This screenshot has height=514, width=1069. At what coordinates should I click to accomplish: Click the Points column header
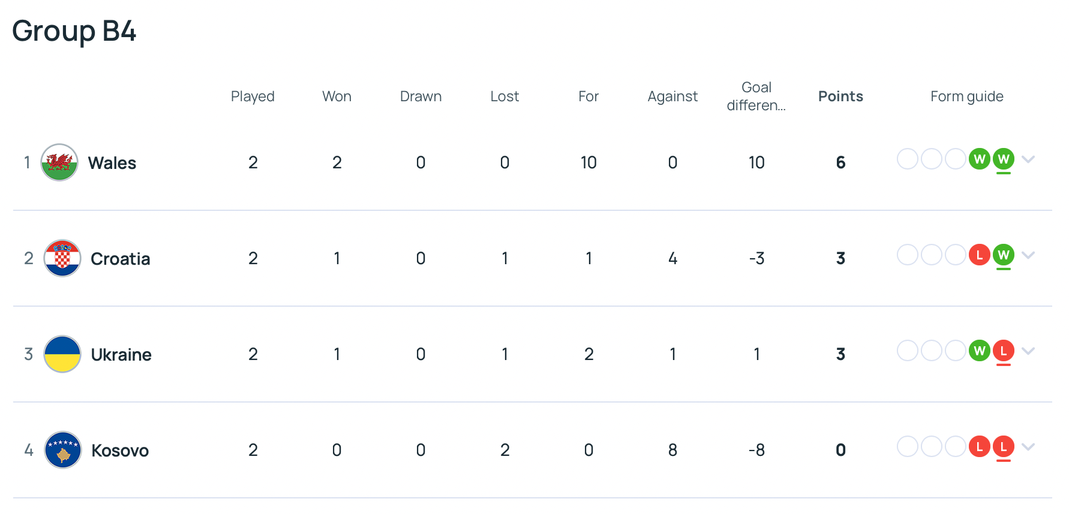pyautogui.click(x=840, y=96)
